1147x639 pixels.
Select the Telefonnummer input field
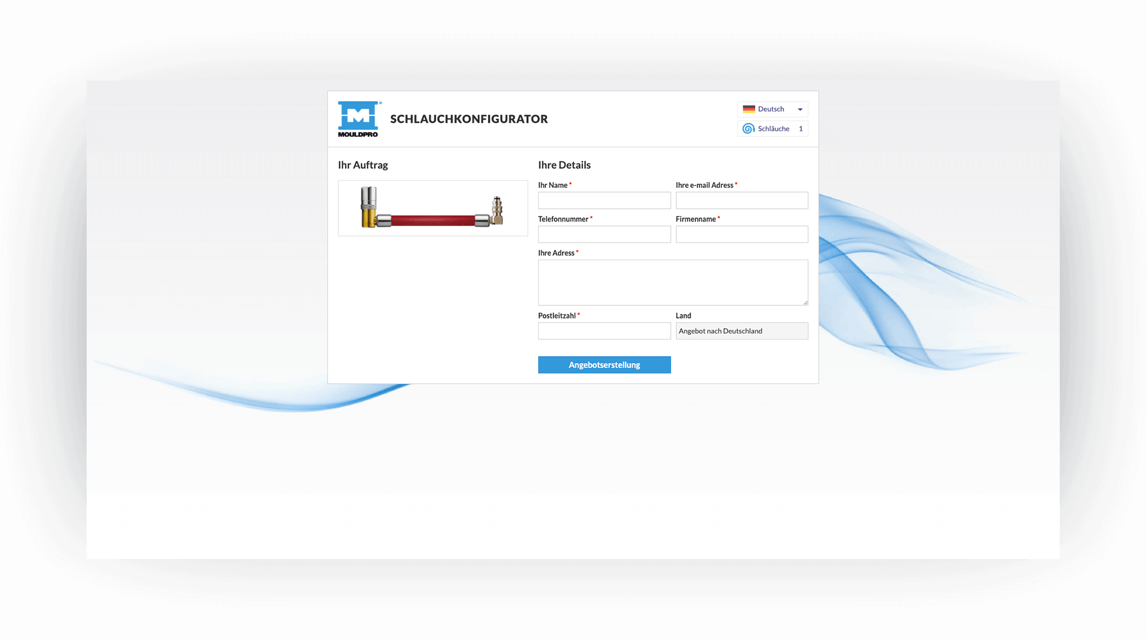coord(604,234)
